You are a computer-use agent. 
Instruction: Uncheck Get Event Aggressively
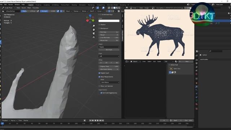(101, 93)
